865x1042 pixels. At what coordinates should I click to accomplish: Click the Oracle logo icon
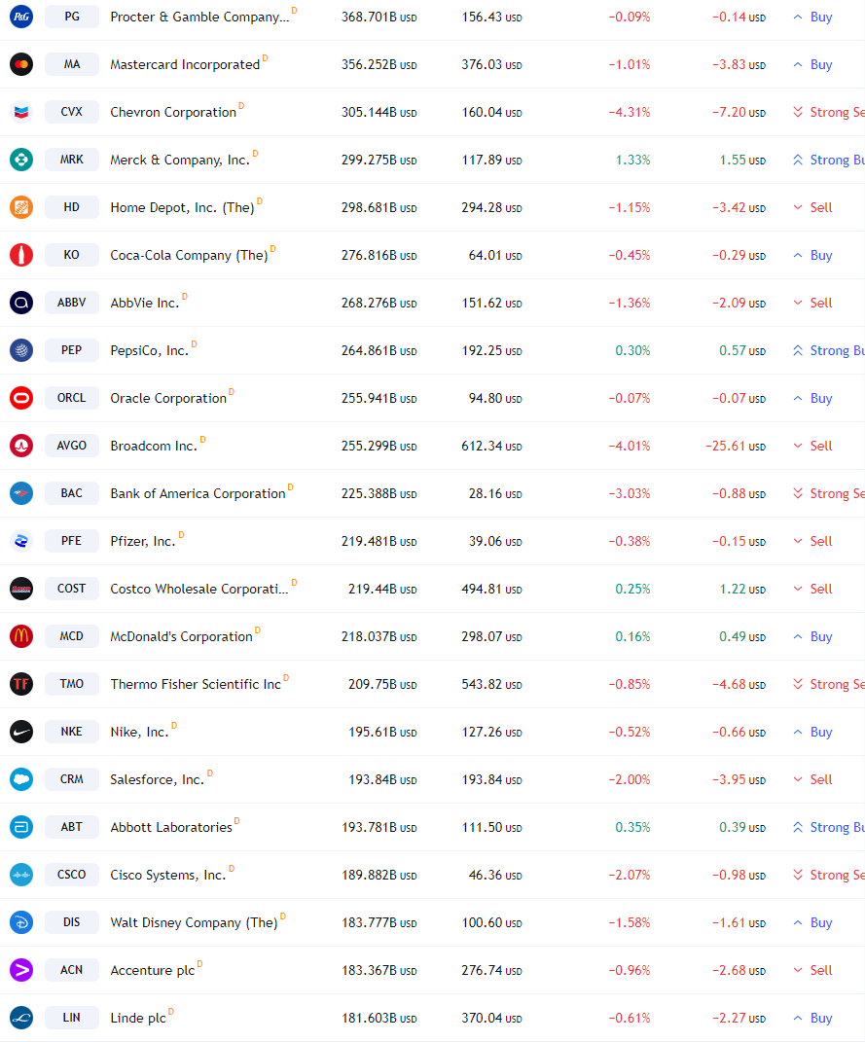[21, 398]
